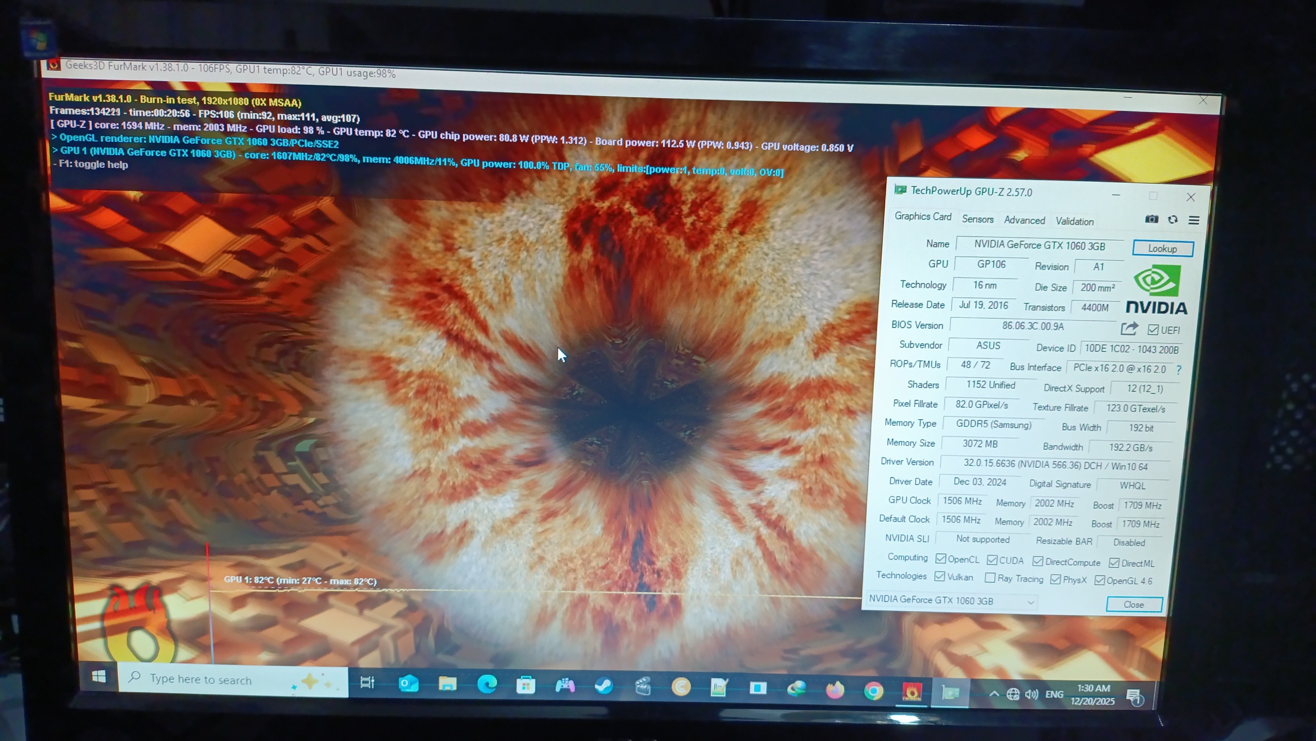Open File Explorer from the taskbar

tap(447, 683)
